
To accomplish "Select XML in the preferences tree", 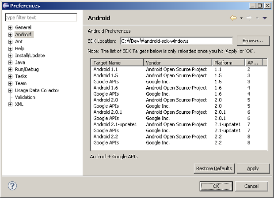I will click(x=19, y=104).
